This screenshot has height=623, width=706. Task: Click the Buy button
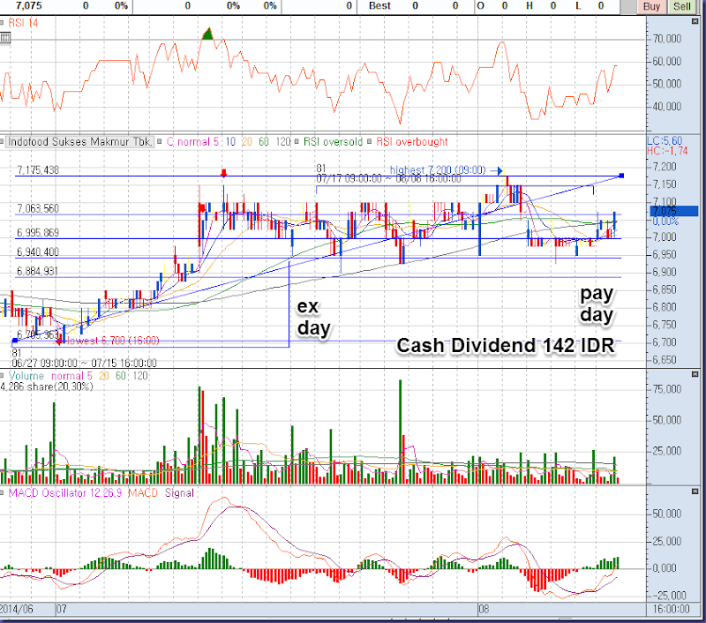click(x=651, y=6)
